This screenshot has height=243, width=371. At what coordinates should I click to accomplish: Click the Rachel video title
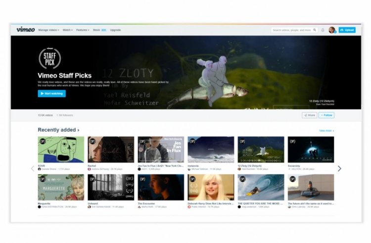point(92,166)
